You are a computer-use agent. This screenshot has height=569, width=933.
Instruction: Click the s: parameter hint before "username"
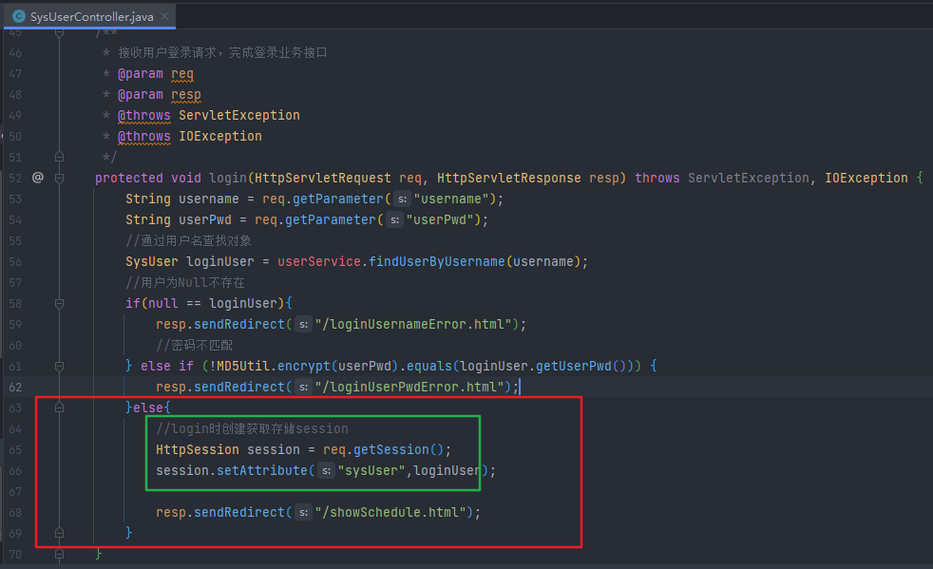tap(402, 199)
